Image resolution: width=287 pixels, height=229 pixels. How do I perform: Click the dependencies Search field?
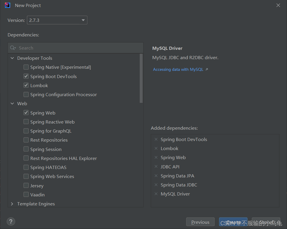click(76, 48)
